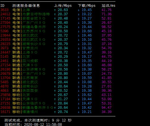This screenshot has width=150, height=126.
Task: Click server name "电信|内蒙古呼和浩特"
Action: (31, 14)
